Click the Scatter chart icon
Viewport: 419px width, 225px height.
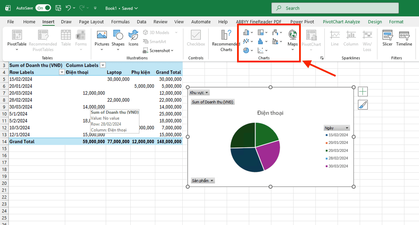[x=260, y=50]
